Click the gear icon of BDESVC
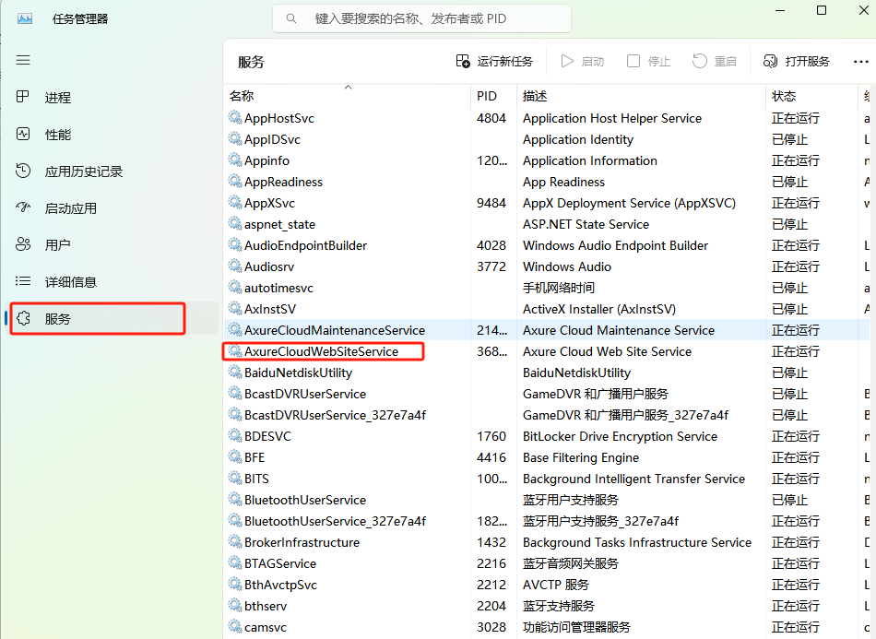The image size is (876, 639). [x=235, y=436]
